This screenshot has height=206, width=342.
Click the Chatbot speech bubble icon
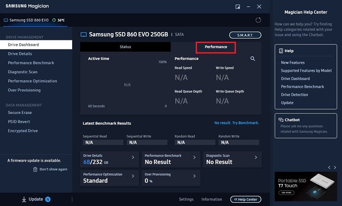[x=281, y=120]
